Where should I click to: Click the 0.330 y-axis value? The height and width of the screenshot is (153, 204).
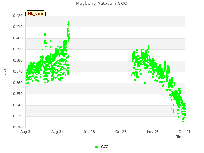tap(18, 116)
